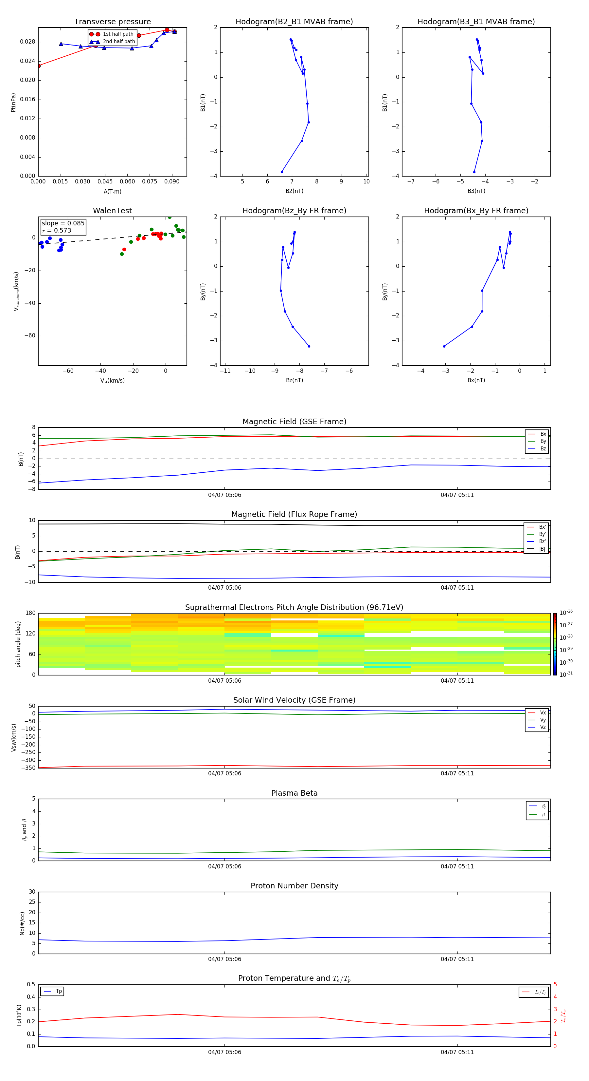
Task: Click the 10^-26 colorbar tick label
Action: tap(566, 613)
